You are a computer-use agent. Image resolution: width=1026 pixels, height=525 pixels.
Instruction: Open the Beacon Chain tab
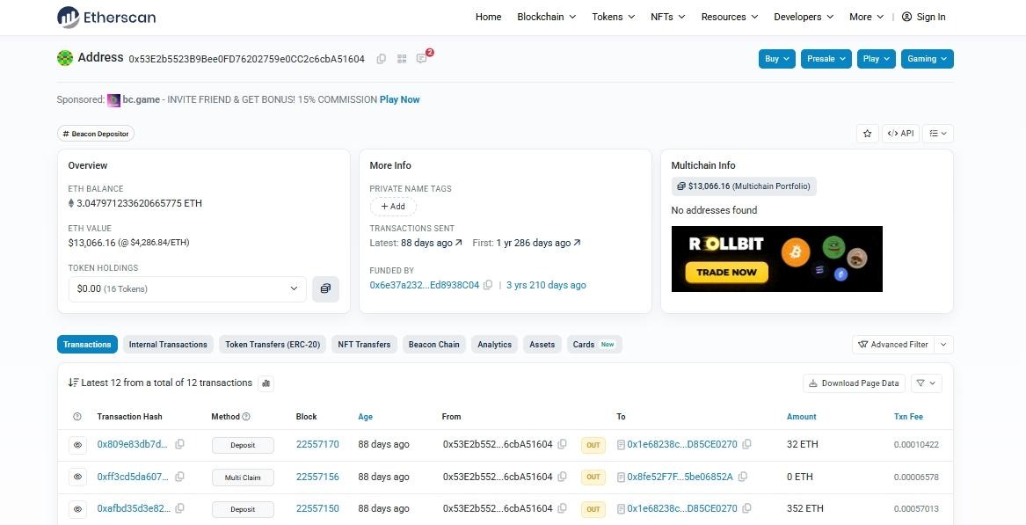coord(433,344)
